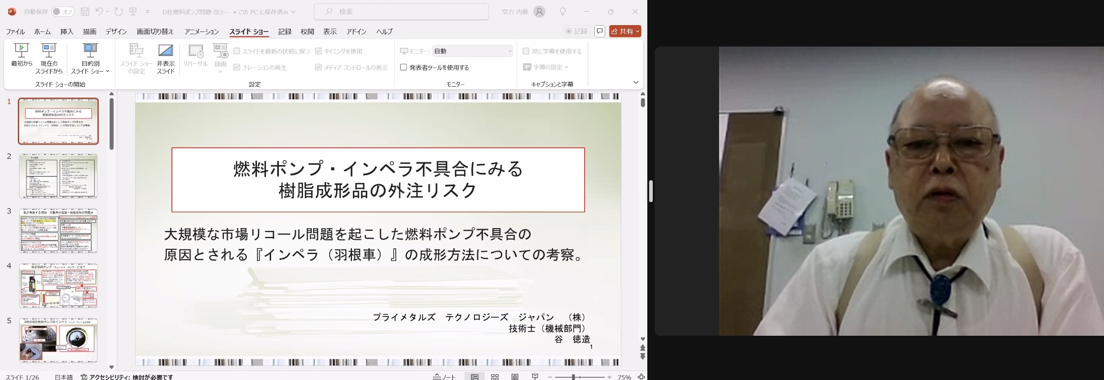Switch to slide sorter view
The image size is (1104, 380).
pyautogui.click(x=495, y=377)
